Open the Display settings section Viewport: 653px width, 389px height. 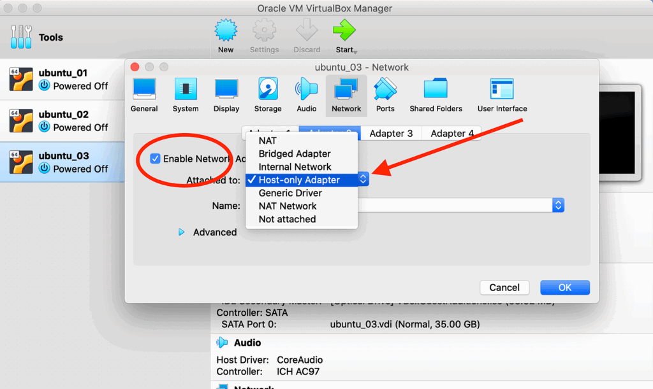click(x=226, y=95)
